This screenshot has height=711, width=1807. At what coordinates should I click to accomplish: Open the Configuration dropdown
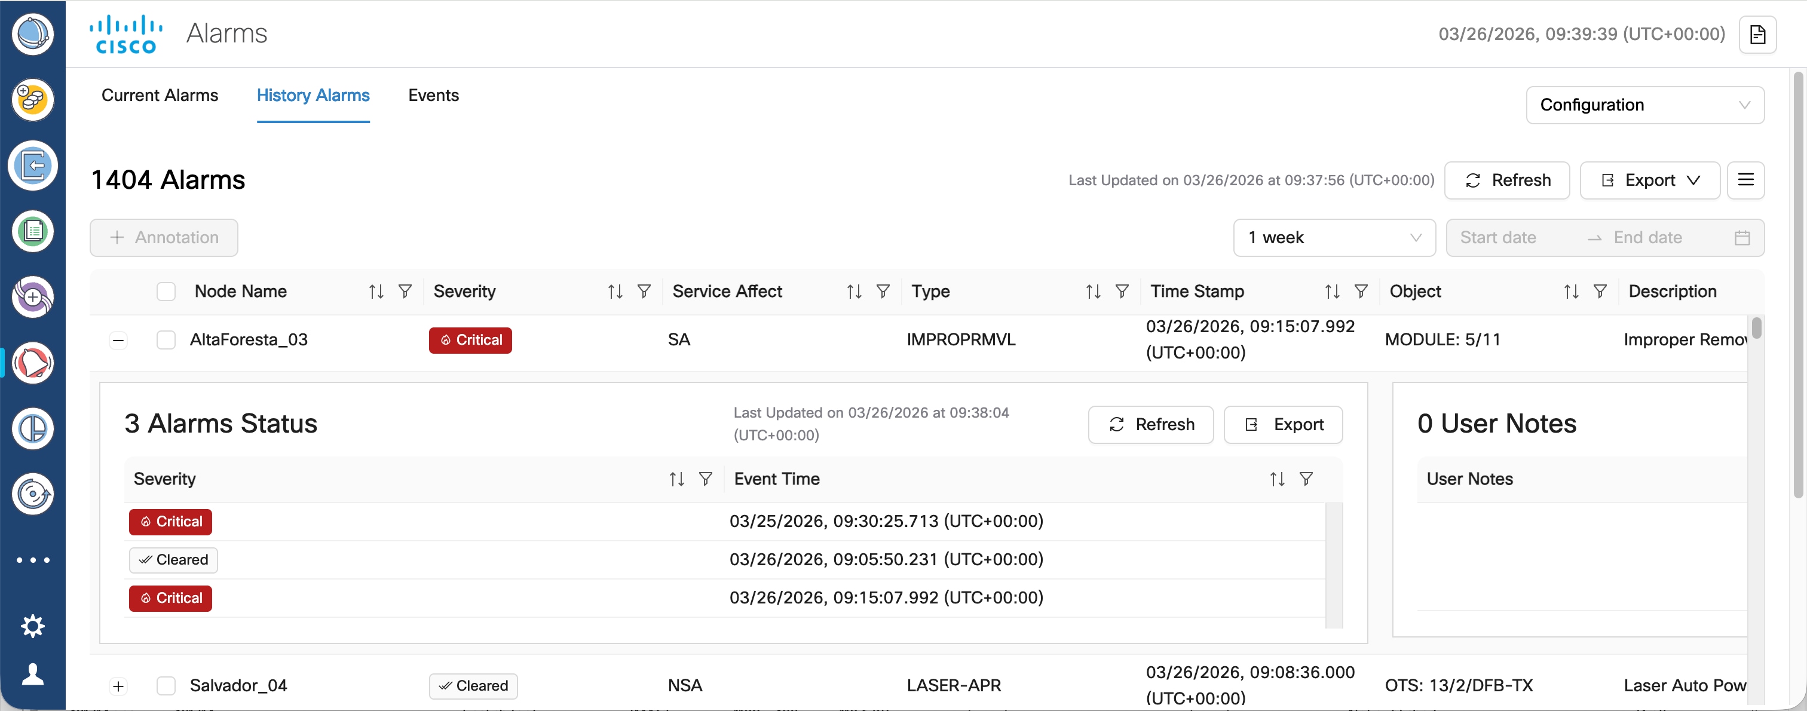pyautogui.click(x=1645, y=105)
